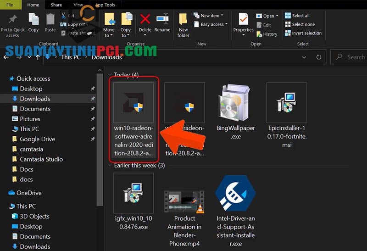This screenshot has height=251, width=367.
Task: Click the Search box
Action: [x=349, y=57]
